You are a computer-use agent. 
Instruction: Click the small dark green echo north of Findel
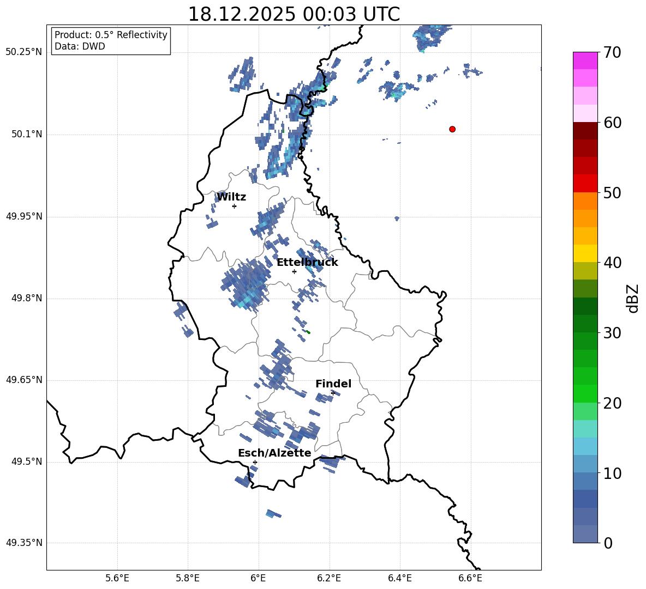point(308,332)
